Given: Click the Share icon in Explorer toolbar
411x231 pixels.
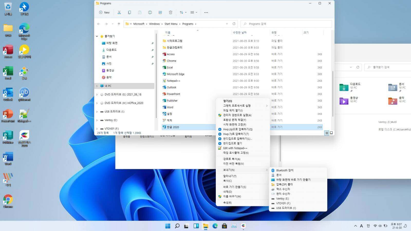Looking at the screenshot, I should pyautogui.click(x=160, y=12).
